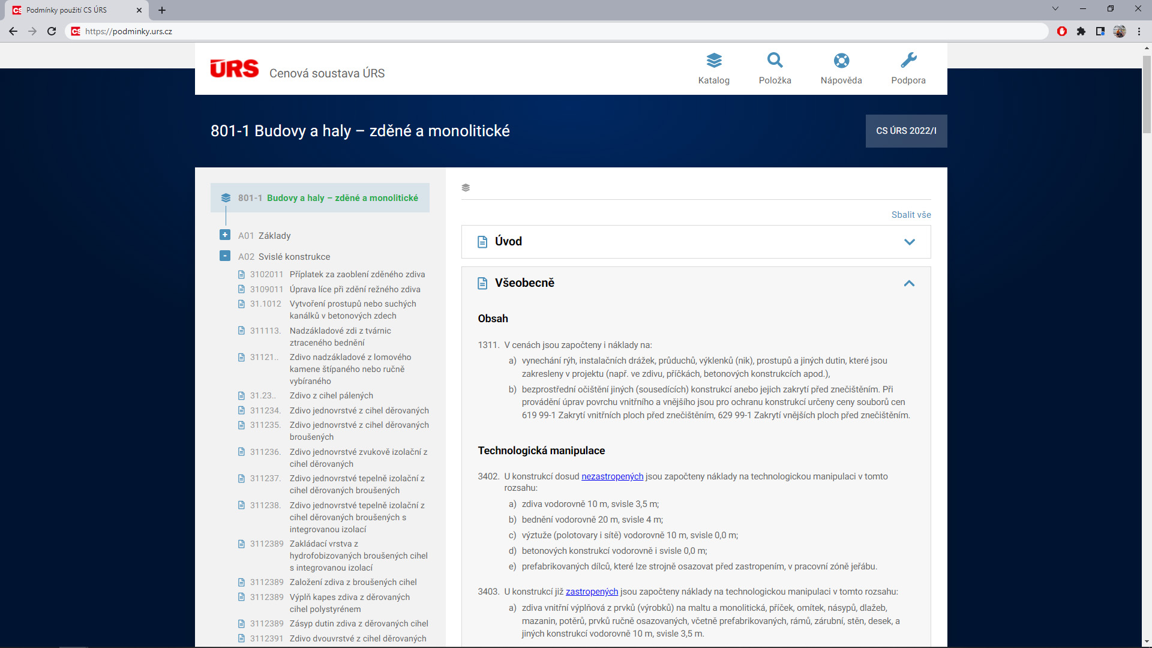
Task: Click the Sbalit vše link
Action: click(x=911, y=215)
